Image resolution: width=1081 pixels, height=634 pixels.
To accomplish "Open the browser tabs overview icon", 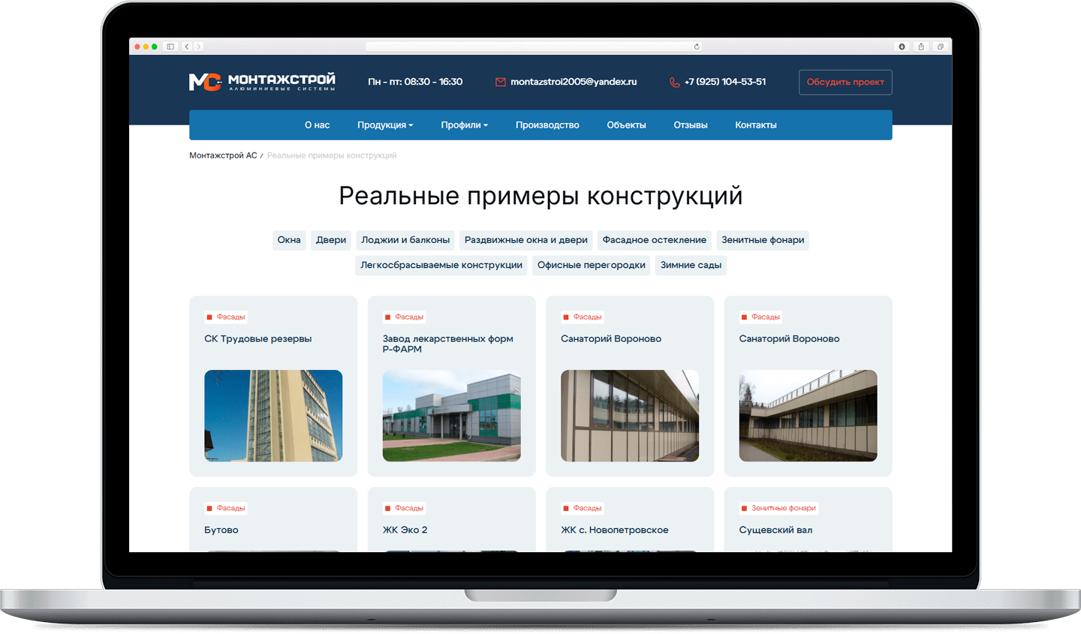I will coord(940,47).
